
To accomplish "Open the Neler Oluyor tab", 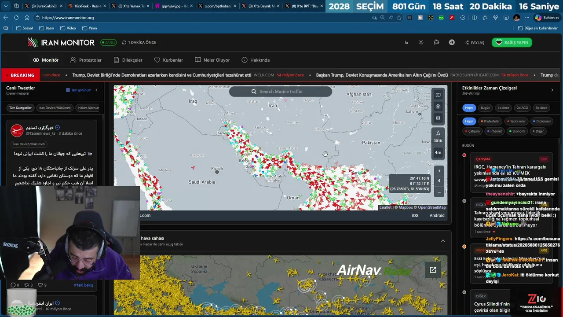I will [x=212, y=60].
